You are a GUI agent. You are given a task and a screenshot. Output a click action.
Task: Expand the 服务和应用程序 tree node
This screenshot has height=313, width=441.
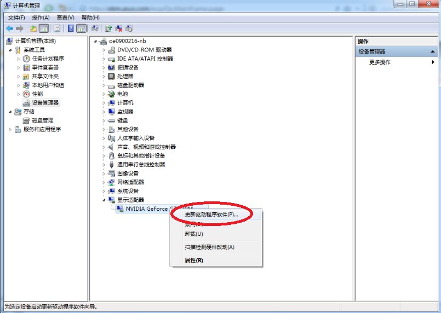10,129
